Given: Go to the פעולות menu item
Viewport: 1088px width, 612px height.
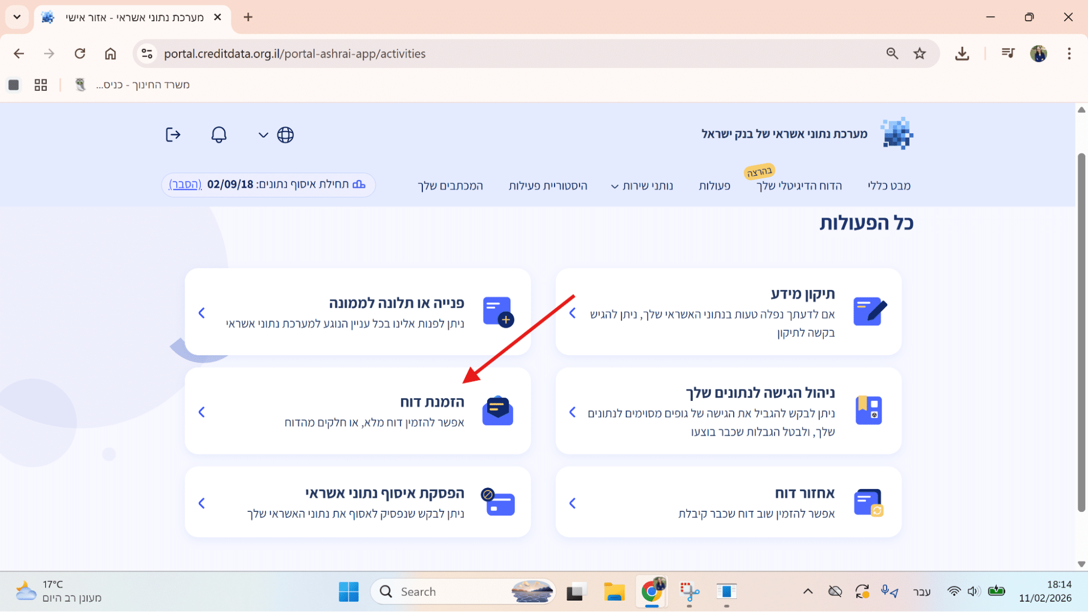Looking at the screenshot, I should click(714, 186).
